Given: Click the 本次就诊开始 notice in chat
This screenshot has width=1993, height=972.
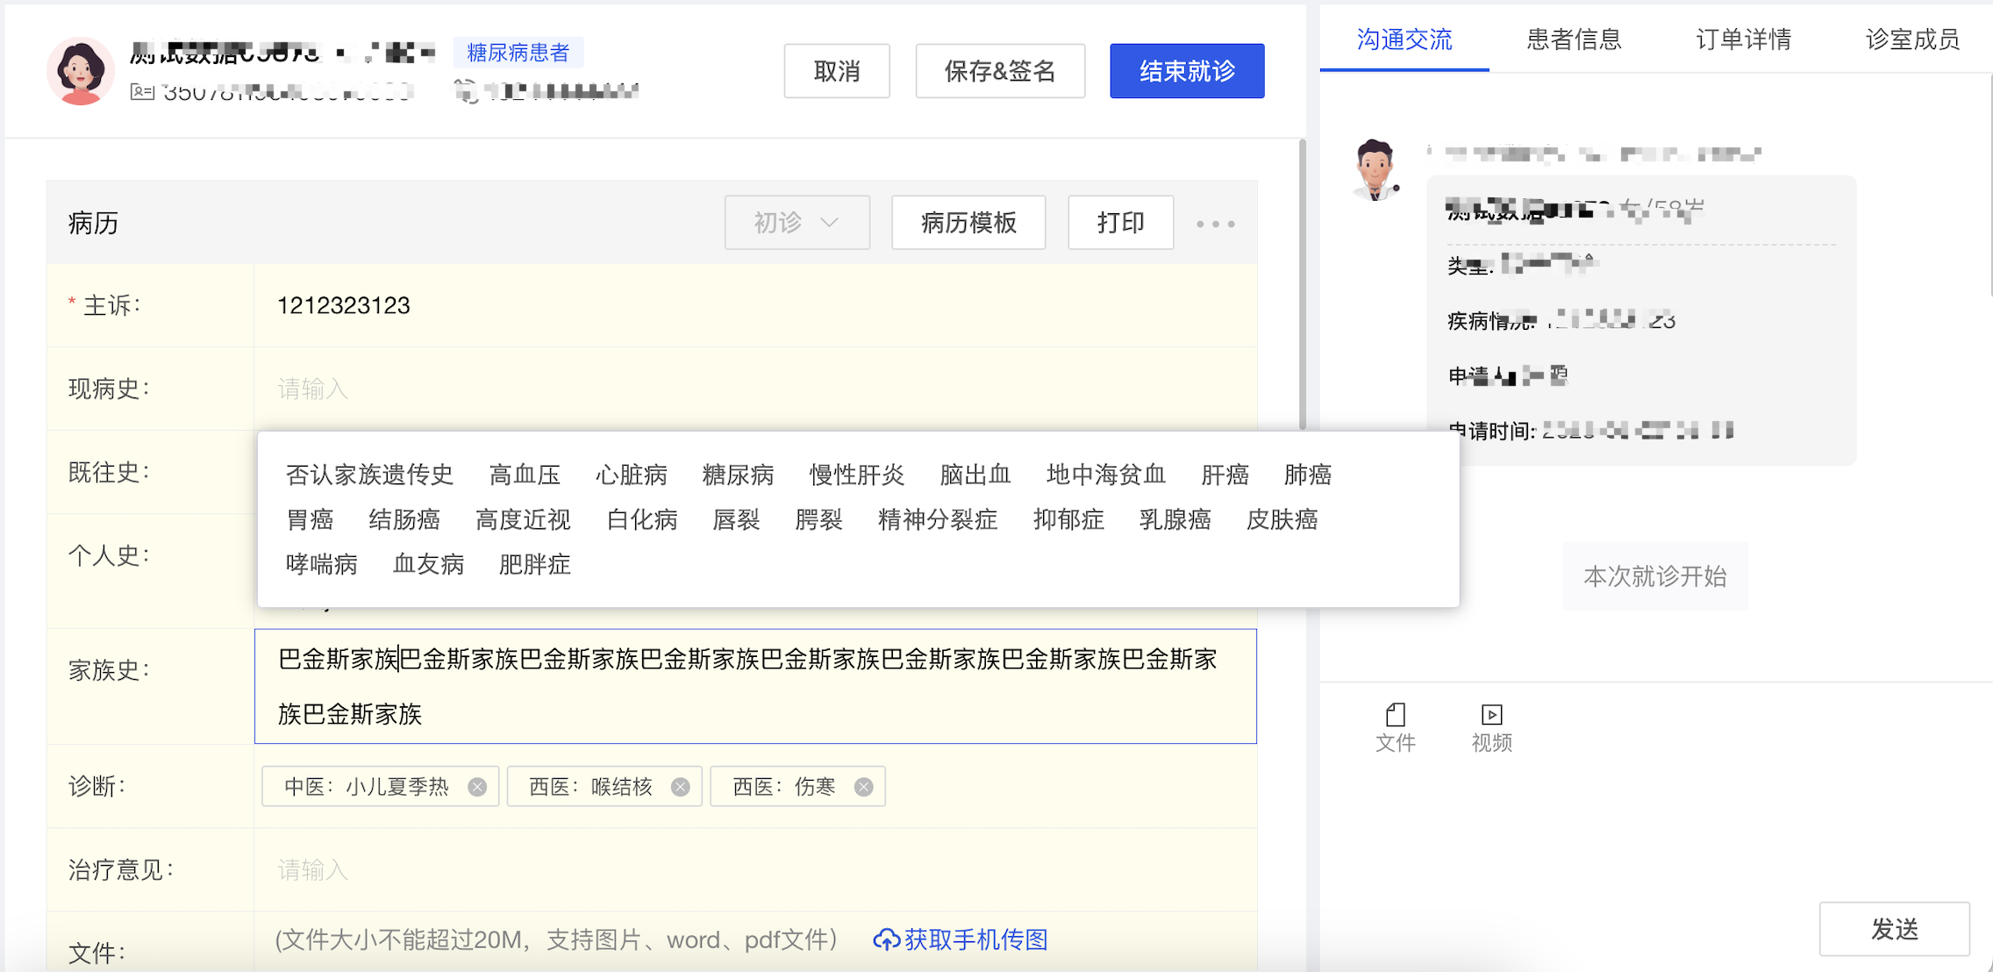Looking at the screenshot, I should (x=1655, y=576).
